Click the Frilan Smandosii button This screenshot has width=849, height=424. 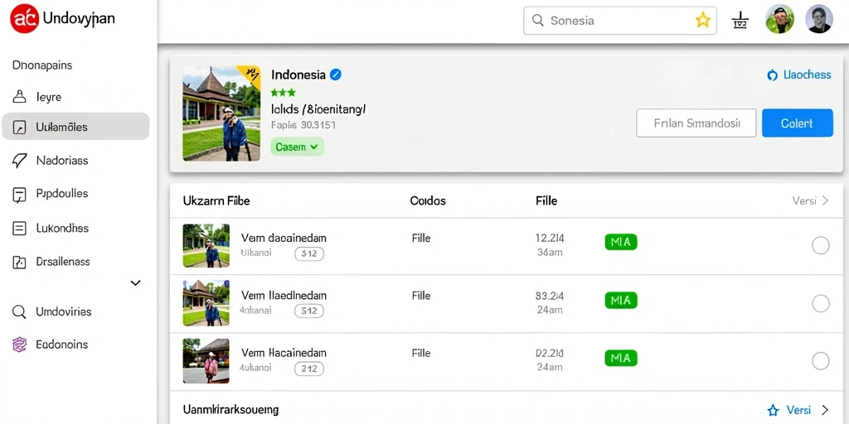click(x=696, y=123)
